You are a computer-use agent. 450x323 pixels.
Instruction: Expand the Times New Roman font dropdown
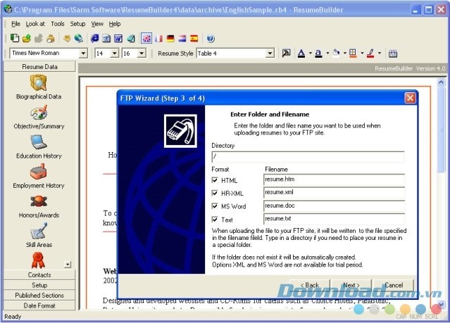point(83,53)
